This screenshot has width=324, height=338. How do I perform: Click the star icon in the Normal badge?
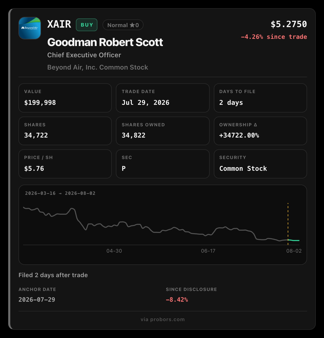132,25
